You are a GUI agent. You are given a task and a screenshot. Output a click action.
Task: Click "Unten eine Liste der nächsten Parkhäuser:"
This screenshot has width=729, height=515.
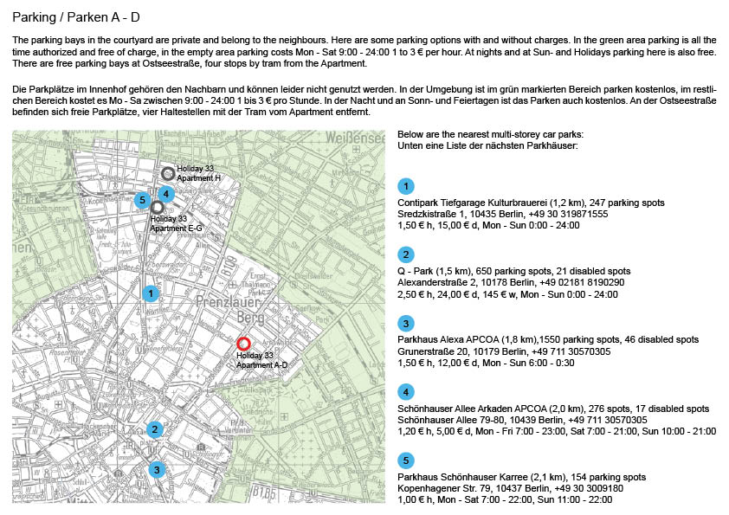[x=487, y=145]
